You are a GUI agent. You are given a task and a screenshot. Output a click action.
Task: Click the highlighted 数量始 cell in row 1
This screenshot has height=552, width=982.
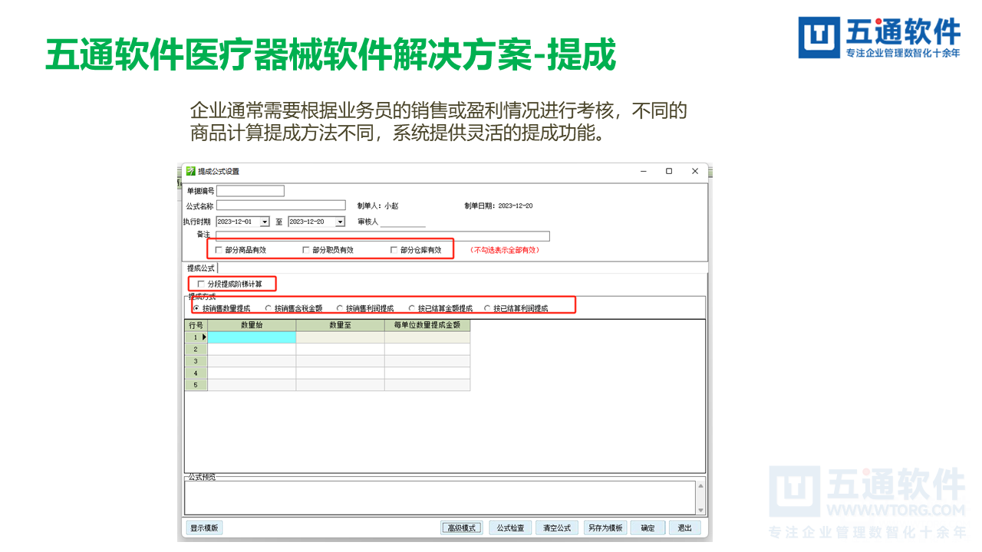coord(253,336)
